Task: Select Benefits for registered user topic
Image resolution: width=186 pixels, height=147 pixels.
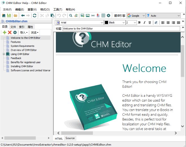Action: pos(25,62)
